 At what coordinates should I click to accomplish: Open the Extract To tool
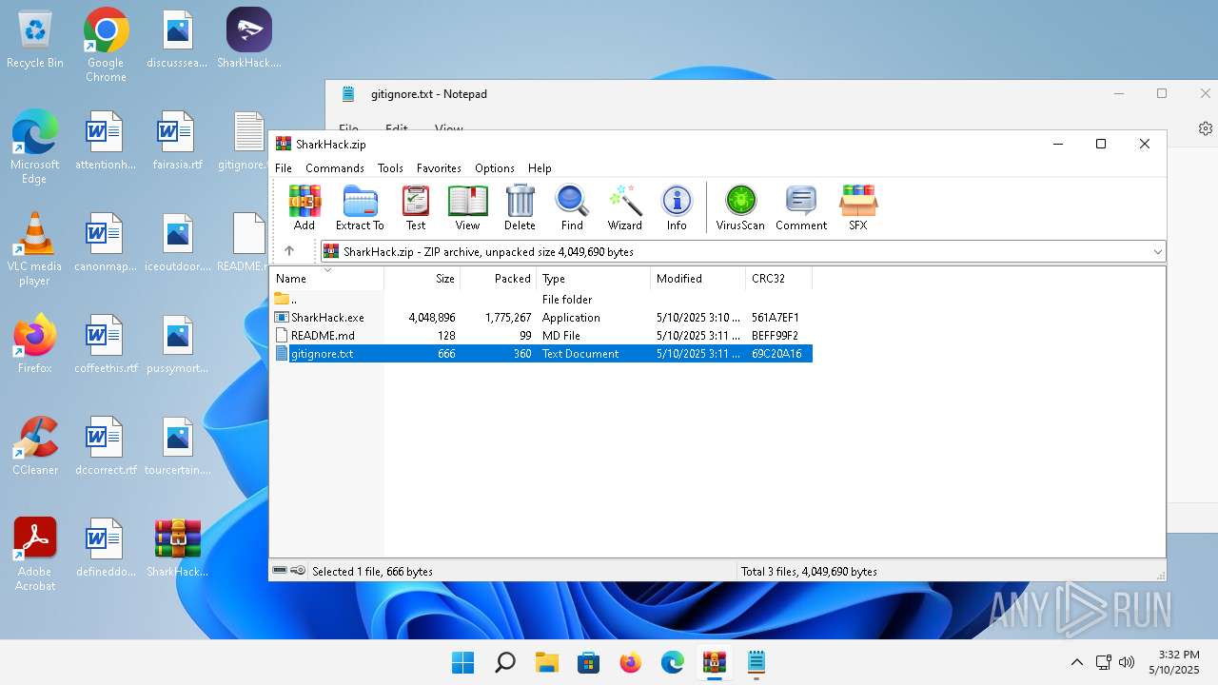click(x=360, y=207)
